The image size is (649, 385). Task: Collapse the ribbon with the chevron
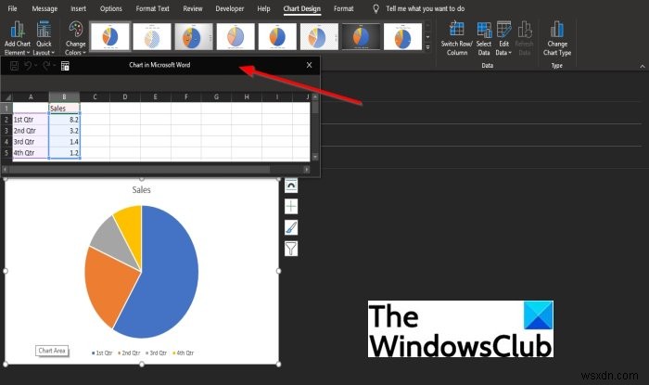[x=642, y=66]
